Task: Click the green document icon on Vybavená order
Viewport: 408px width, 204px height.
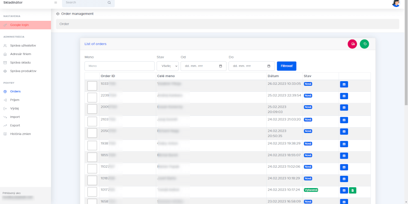Action: (x=353, y=190)
